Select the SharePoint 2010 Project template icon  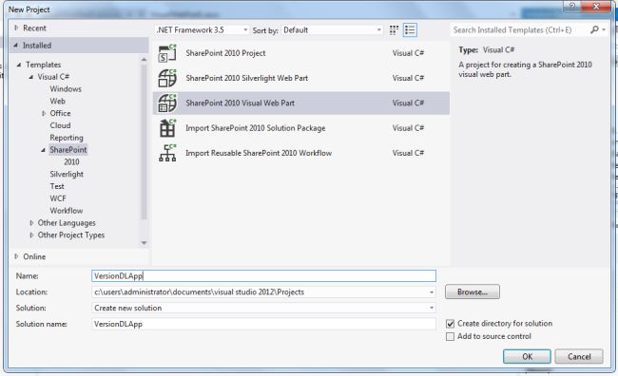coord(167,53)
